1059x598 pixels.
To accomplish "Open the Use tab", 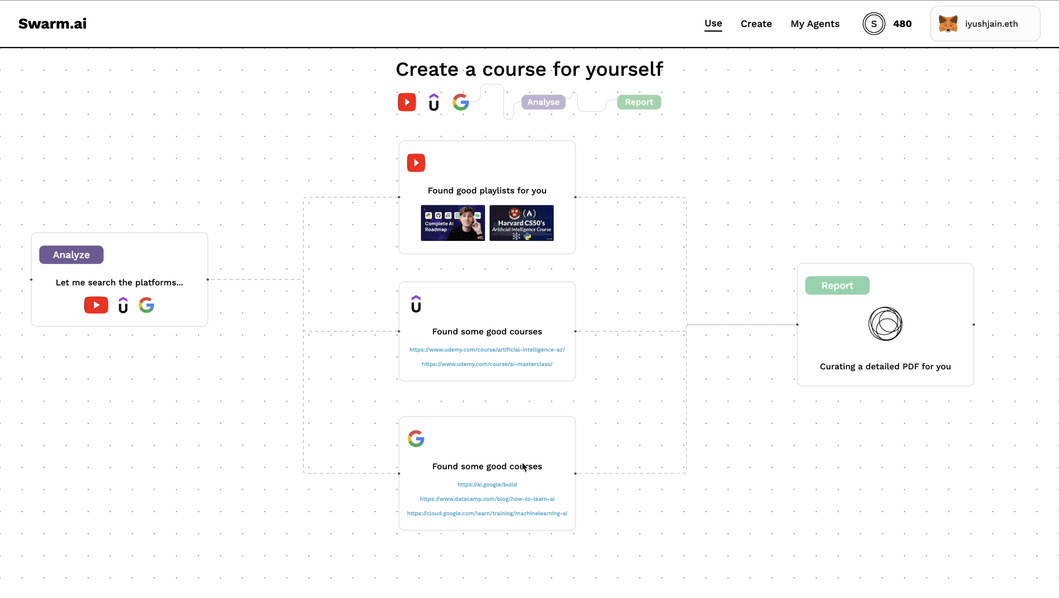I will tap(713, 24).
